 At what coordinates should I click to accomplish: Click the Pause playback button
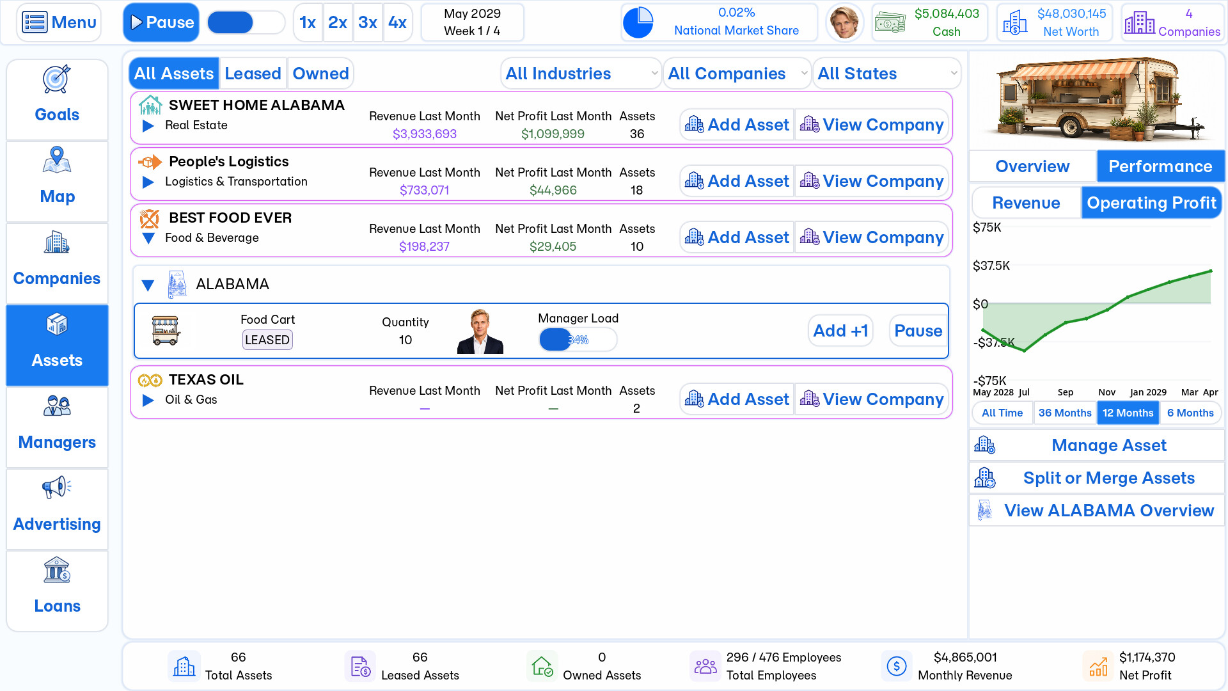[161, 22]
